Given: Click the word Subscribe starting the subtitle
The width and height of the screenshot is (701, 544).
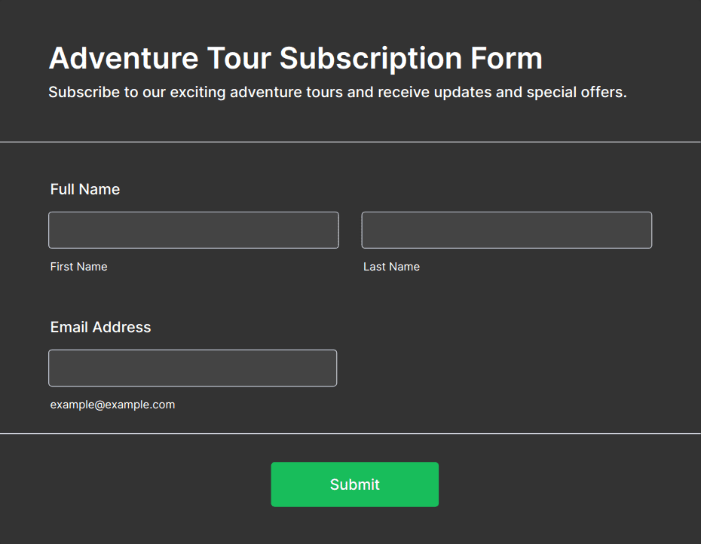Looking at the screenshot, I should tap(84, 92).
